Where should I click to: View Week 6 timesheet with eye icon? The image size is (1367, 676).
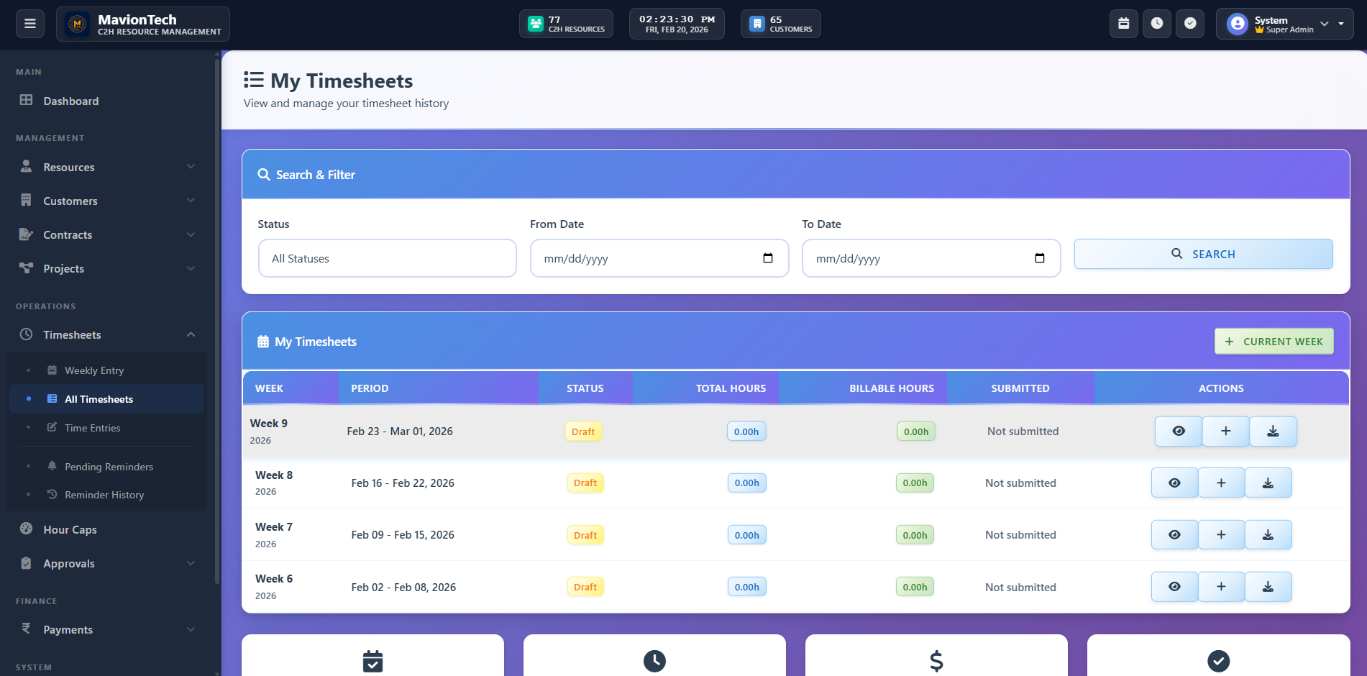pyautogui.click(x=1174, y=587)
